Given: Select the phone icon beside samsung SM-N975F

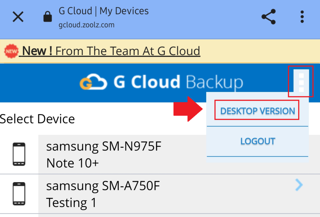Looking at the screenshot, I should point(19,154).
